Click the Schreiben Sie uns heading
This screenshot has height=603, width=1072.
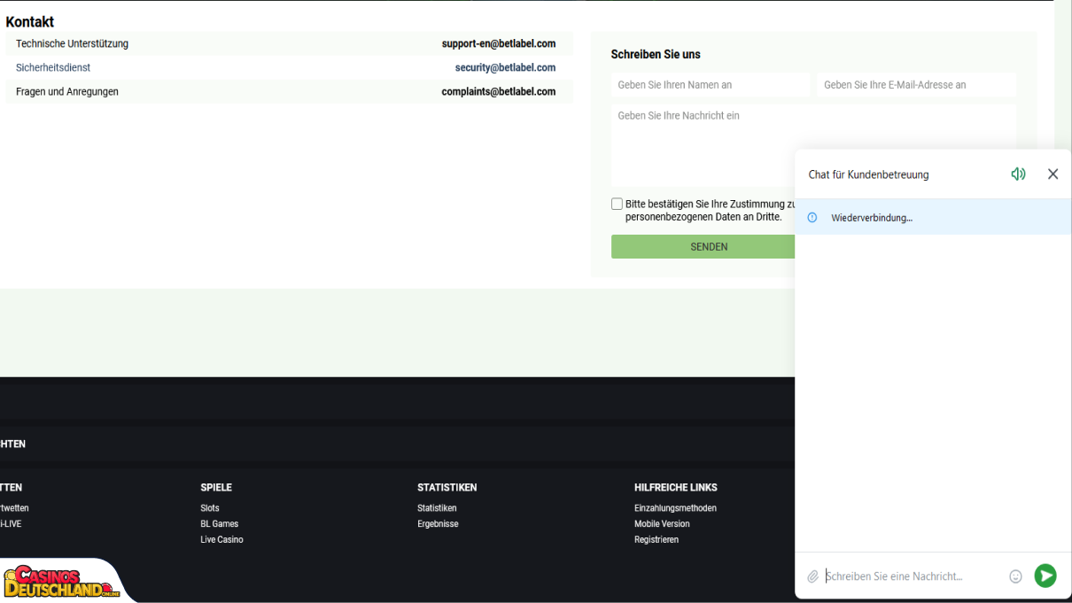coord(656,54)
